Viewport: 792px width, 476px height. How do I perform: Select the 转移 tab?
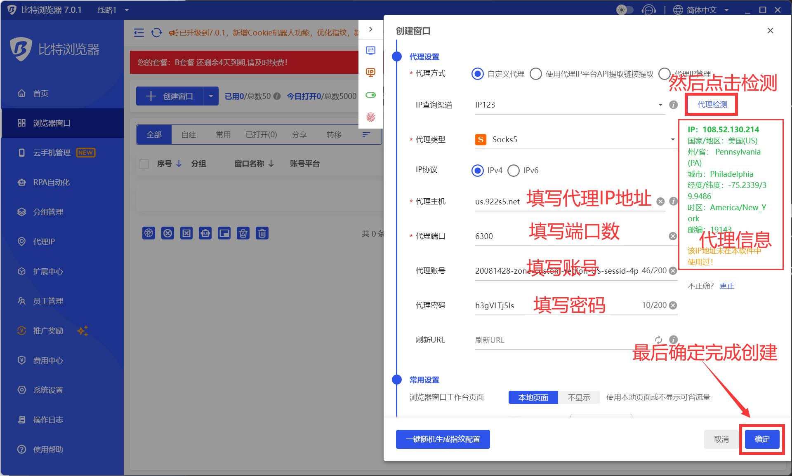coord(334,135)
